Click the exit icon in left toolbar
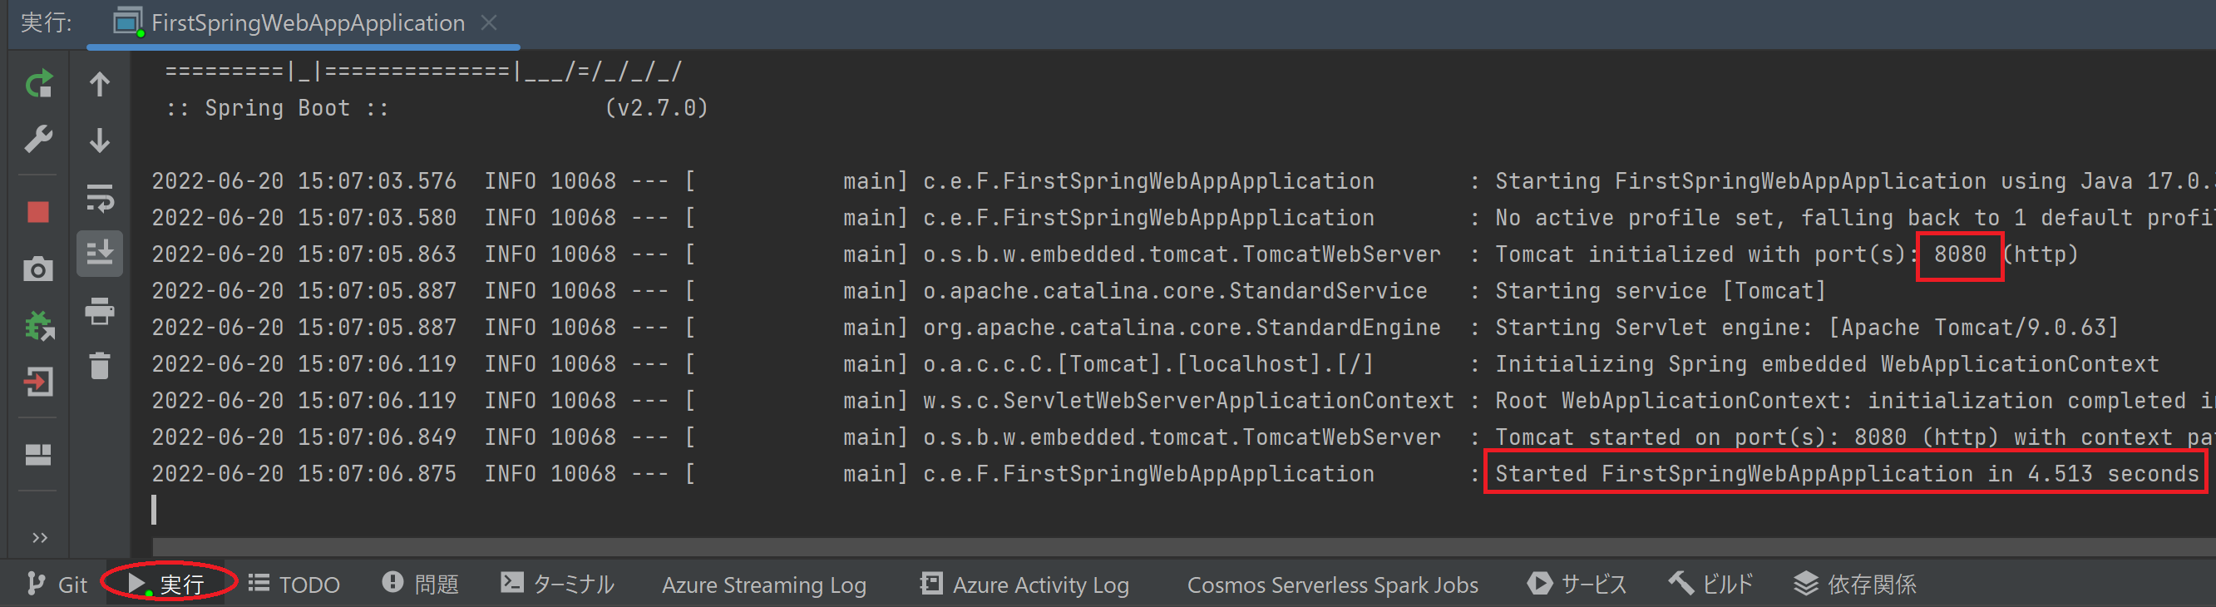 pyautogui.click(x=38, y=382)
